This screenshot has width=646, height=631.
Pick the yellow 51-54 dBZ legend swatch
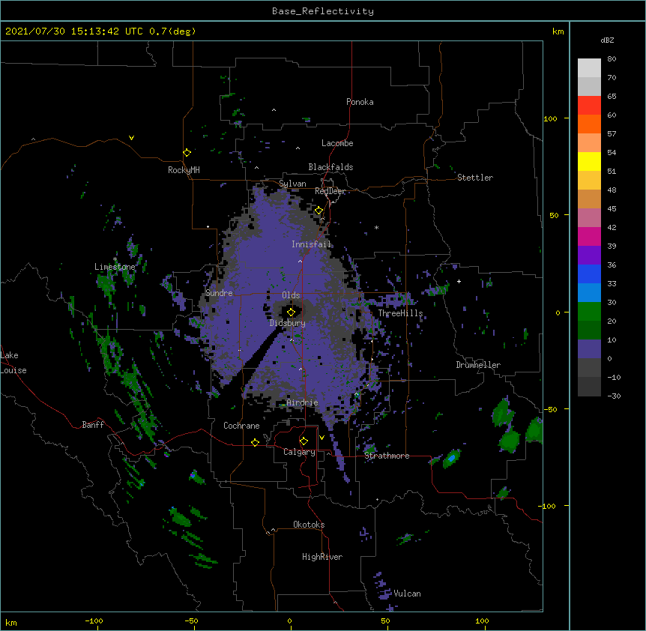[x=589, y=161]
